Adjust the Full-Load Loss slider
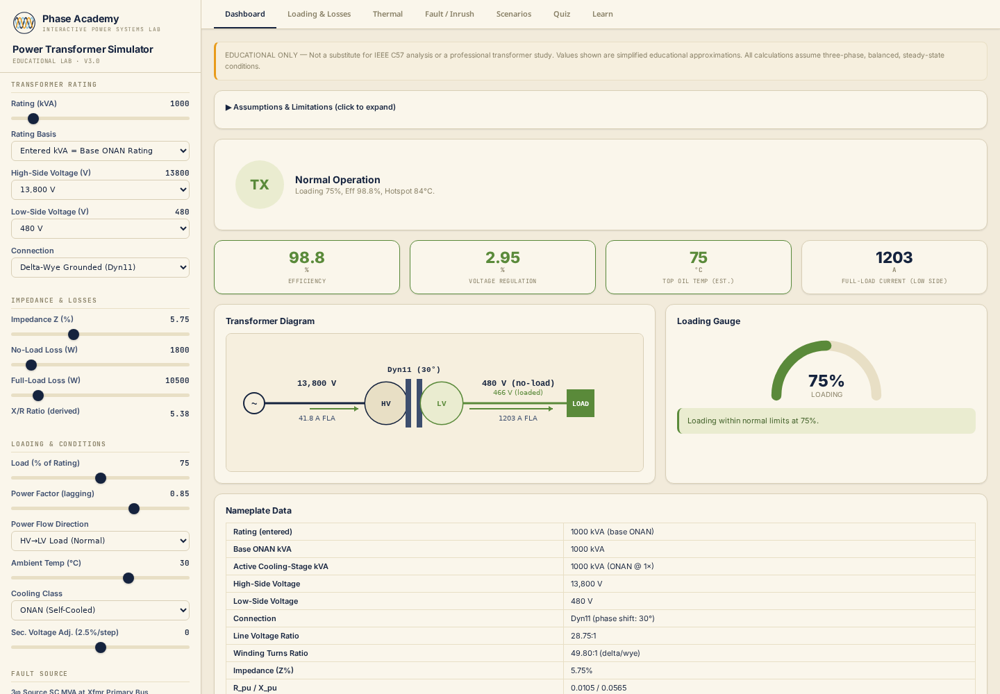Viewport: 1000px width, 694px height. tap(100, 396)
